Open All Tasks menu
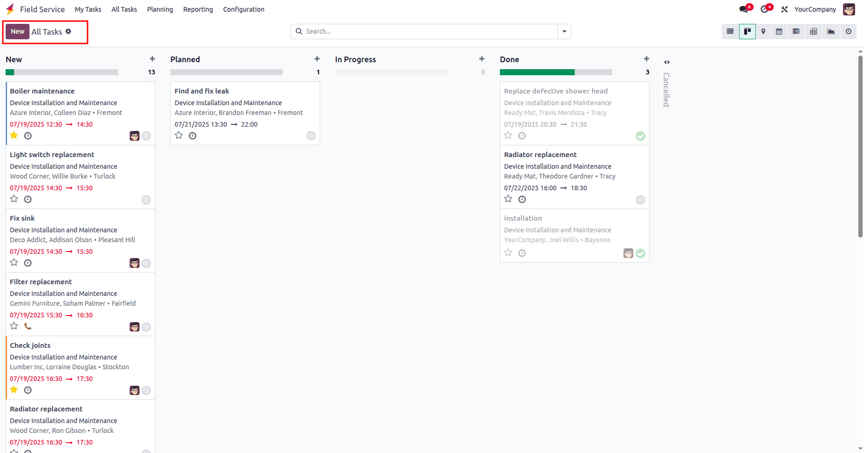The height and width of the screenshot is (453, 864). 124,9
